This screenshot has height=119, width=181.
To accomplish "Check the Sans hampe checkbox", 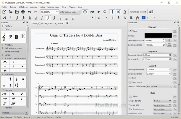I will 130,82.
